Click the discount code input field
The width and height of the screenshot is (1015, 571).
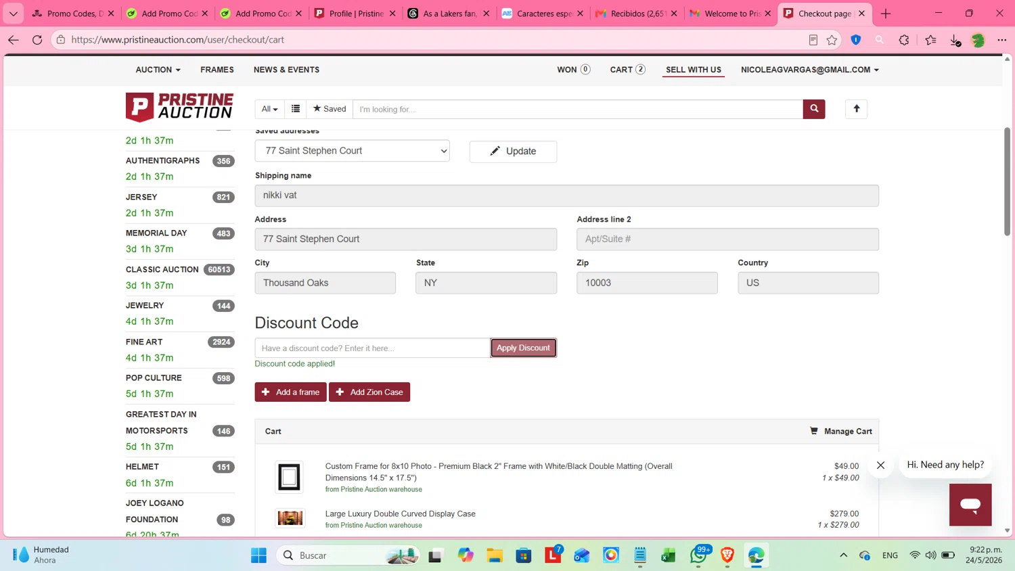[372, 348]
